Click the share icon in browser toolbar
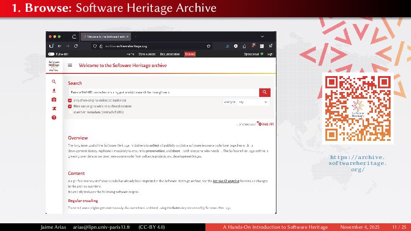 (x=244, y=46)
